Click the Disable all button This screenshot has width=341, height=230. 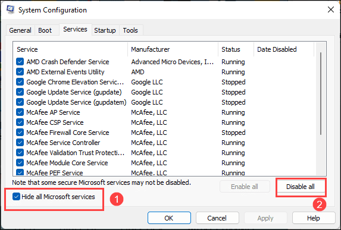point(301,187)
